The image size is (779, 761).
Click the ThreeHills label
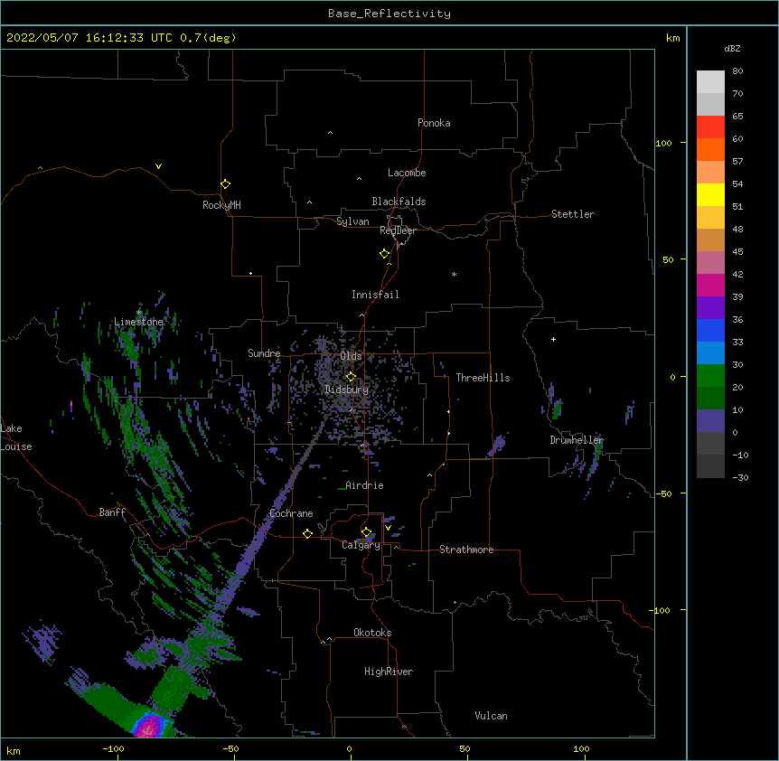483,378
